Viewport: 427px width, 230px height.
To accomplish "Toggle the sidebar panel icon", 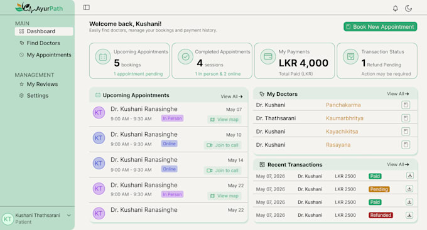I will pos(86,8).
